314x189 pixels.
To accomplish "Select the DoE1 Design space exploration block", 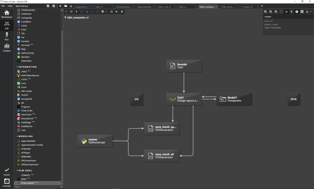I will [x=184, y=99].
